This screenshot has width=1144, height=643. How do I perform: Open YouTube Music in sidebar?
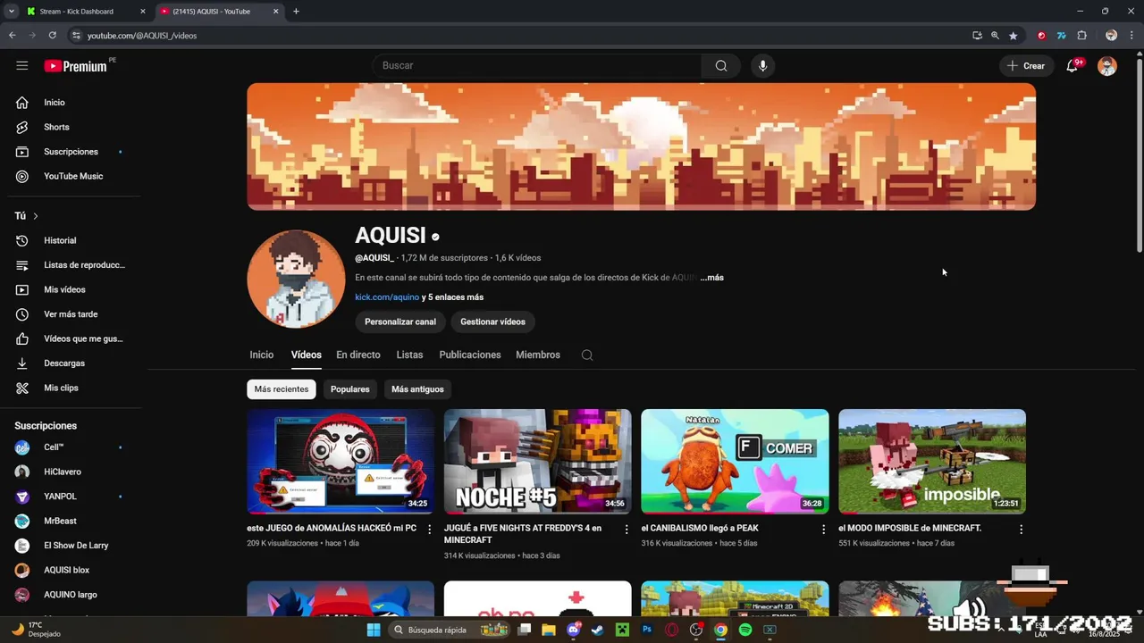coord(71,176)
